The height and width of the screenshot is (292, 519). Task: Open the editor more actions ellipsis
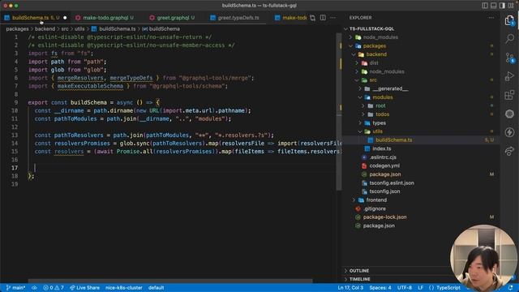coord(333,18)
